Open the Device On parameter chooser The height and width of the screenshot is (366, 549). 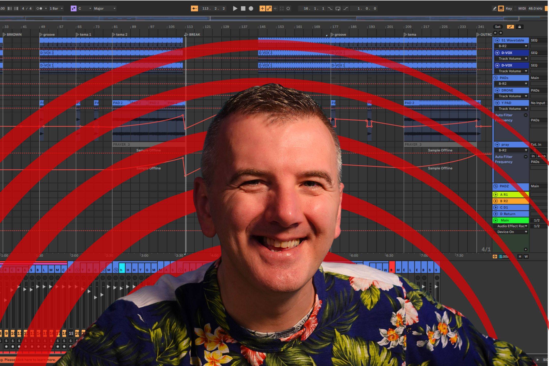pos(511,232)
